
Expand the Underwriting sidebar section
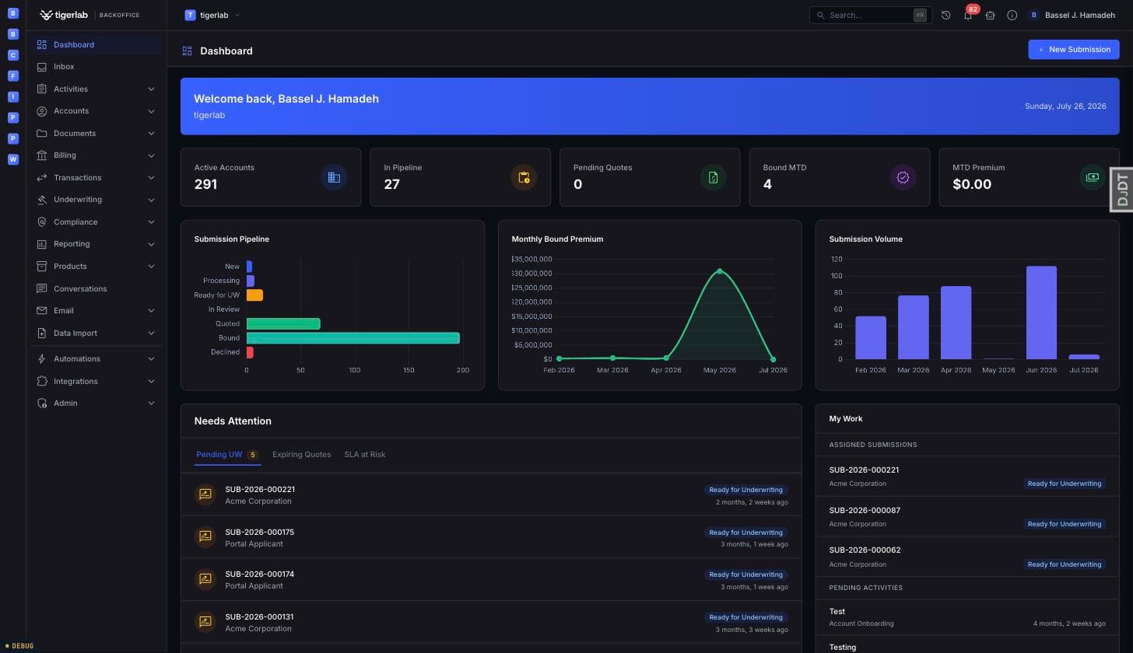coord(96,200)
